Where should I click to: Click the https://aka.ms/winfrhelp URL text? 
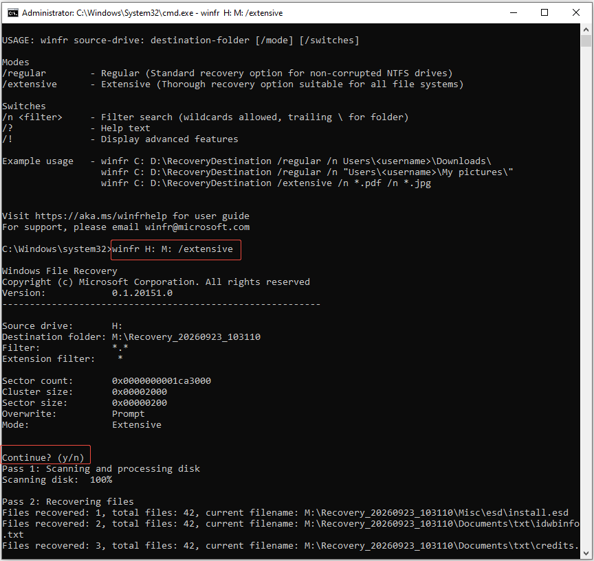(101, 216)
